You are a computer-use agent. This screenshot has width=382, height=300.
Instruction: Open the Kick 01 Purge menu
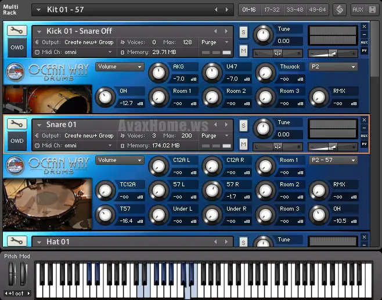tap(215, 42)
